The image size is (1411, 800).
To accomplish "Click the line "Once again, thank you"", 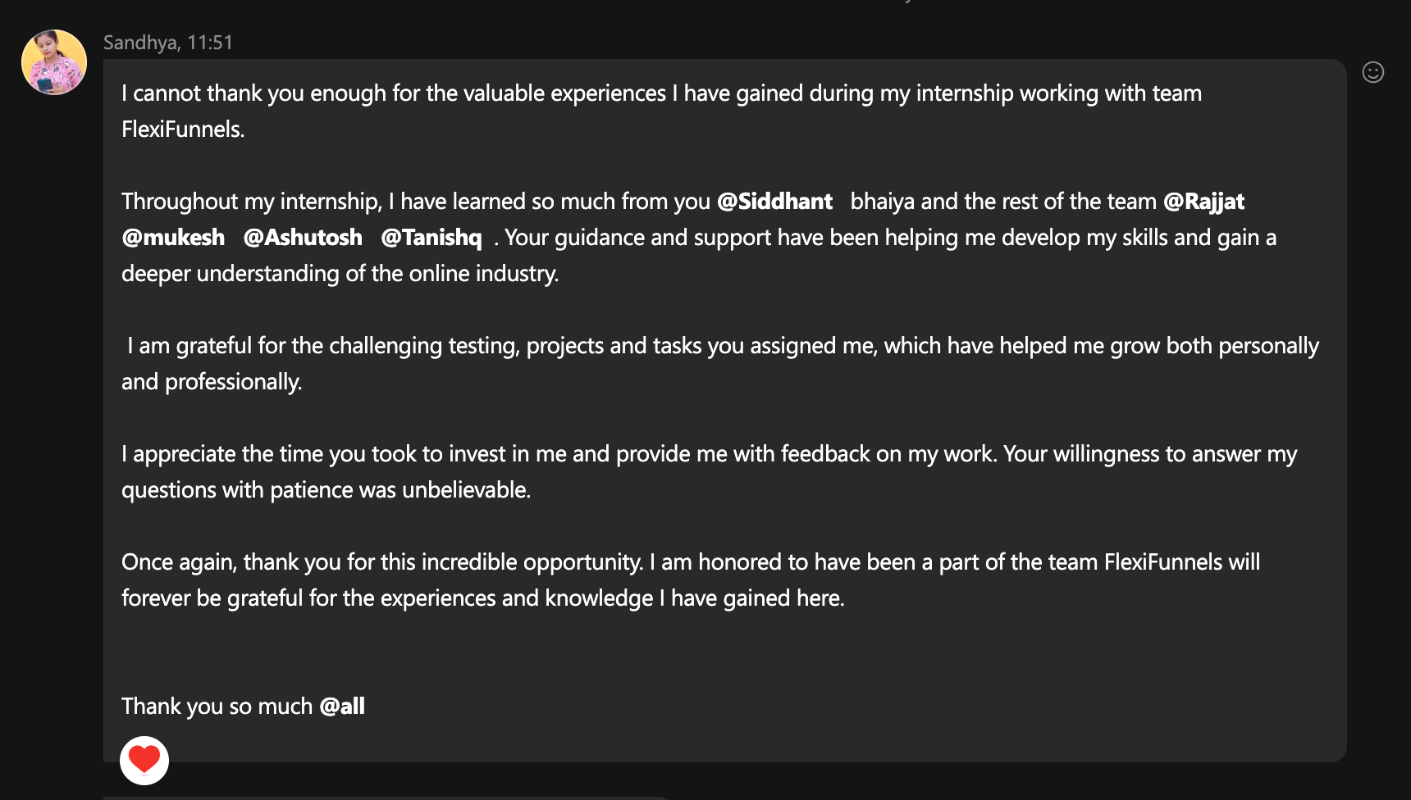I will (x=690, y=562).
